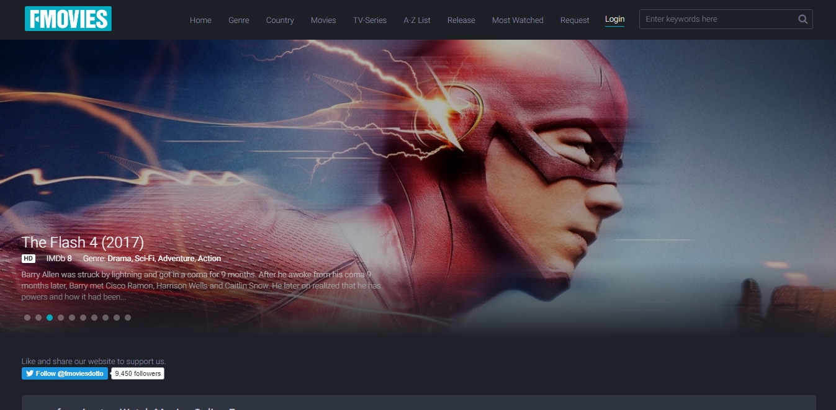Click the Login link
The image size is (836, 410).
click(x=615, y=19)
